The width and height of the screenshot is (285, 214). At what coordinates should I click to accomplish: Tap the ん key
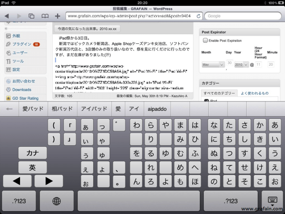click(x=136, y=181)
